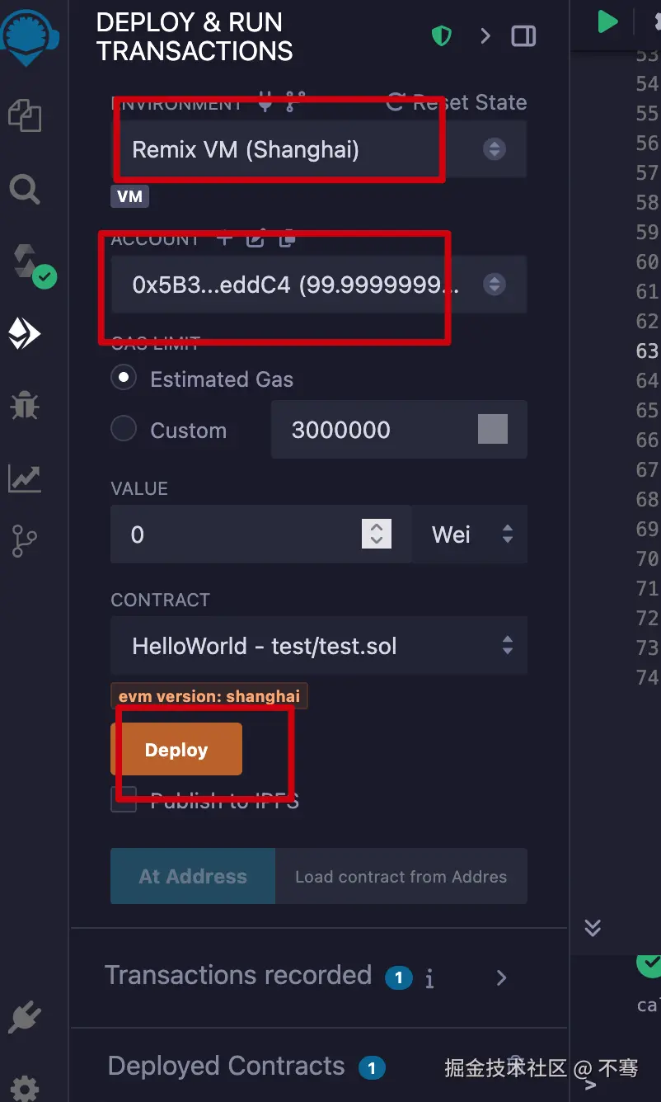
Task: Open the Contract dropdown HelloWorld - test/test.sol
Action: (x=319, y=645)
